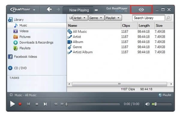Switch to the Now Playing tab

pos(79,10)
